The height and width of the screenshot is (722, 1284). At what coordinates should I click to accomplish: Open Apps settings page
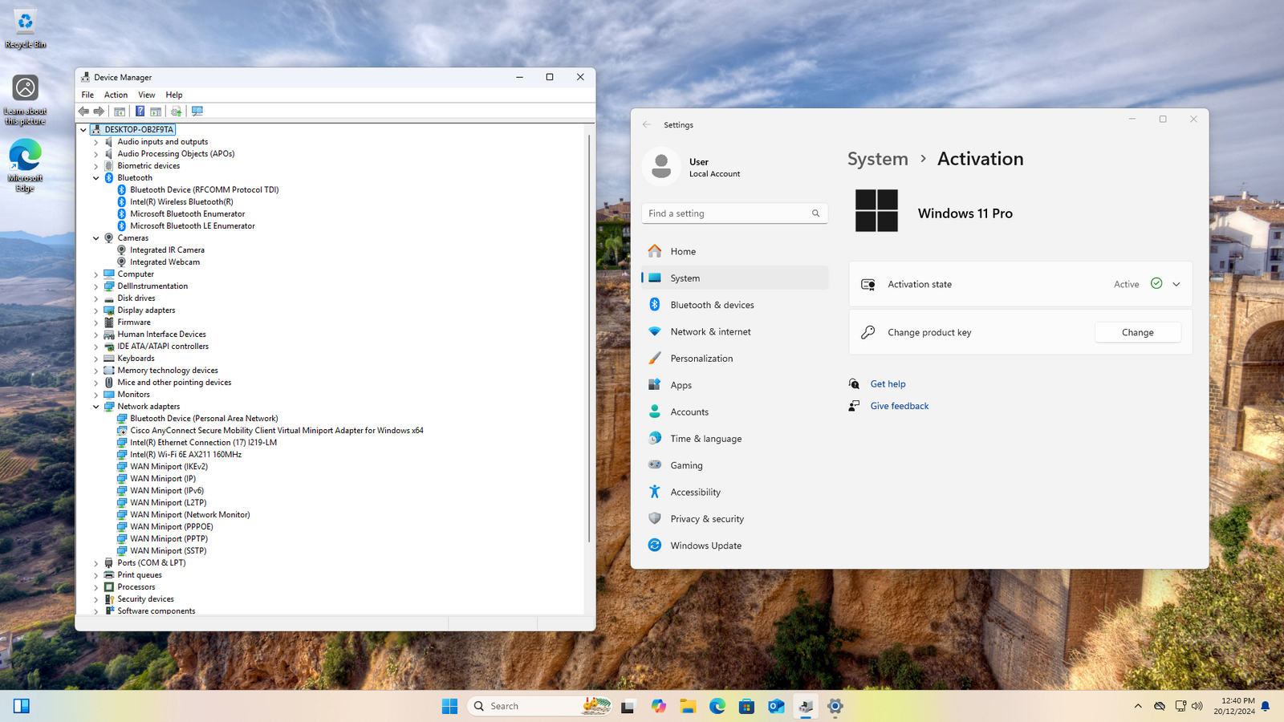[x=734, y=385]
